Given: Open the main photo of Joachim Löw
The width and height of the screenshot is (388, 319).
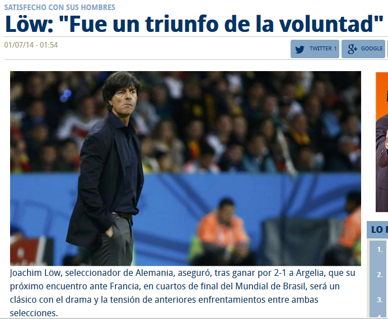Looking at the screenshot, I should click(x=185, y=168).
